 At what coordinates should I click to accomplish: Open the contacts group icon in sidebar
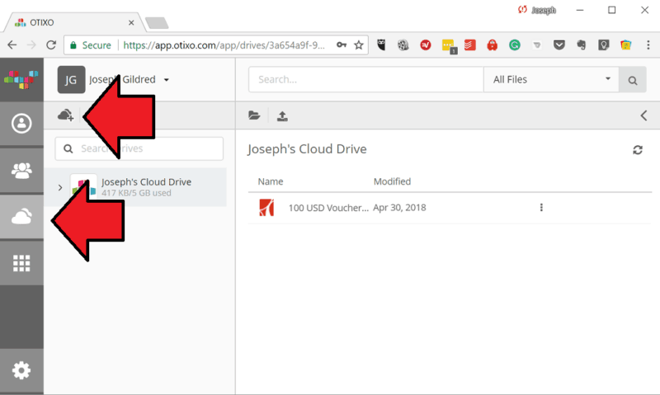pos(21,171)
